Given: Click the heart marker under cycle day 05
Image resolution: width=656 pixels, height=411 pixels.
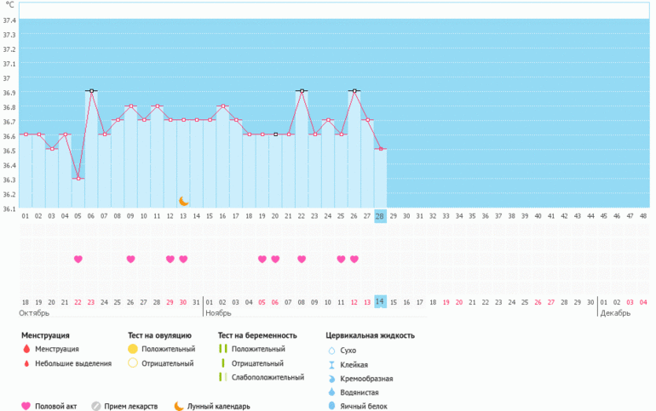Looking at the screenshot, I should (78, 259).
